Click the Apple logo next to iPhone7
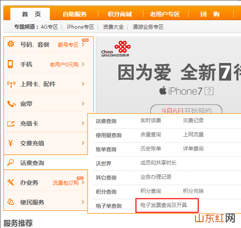 pos(163,90)
